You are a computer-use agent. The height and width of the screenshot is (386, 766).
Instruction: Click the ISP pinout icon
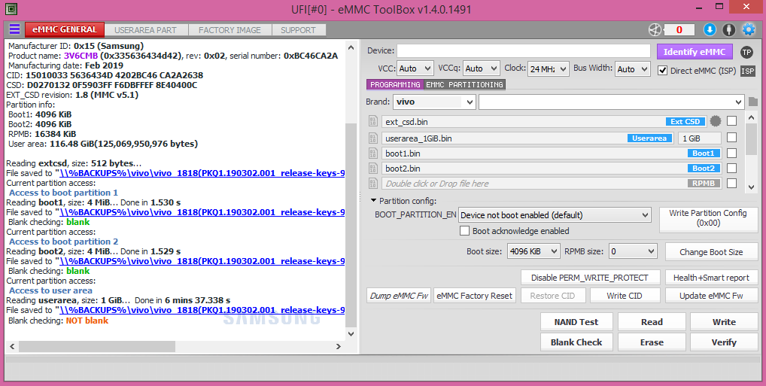point(747,71)
